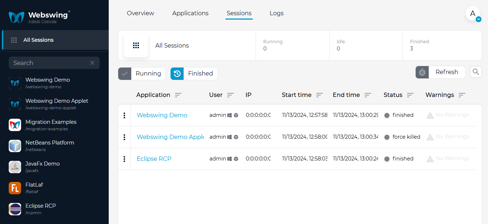Click the search magnifier icon beside Refresh
Viewport: 488px width, 224px height.
tap(476, 72)
